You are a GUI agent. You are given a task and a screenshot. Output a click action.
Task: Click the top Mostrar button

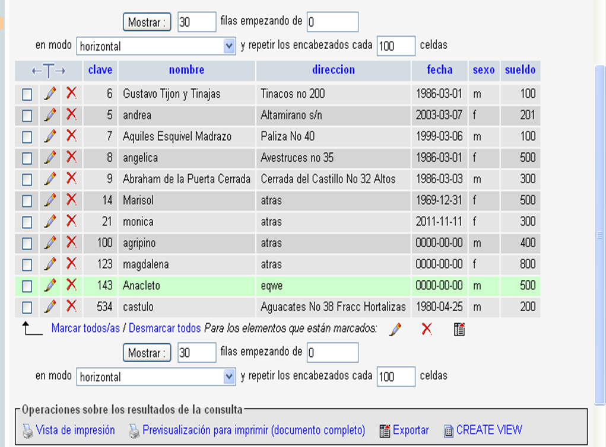point(147,23)
